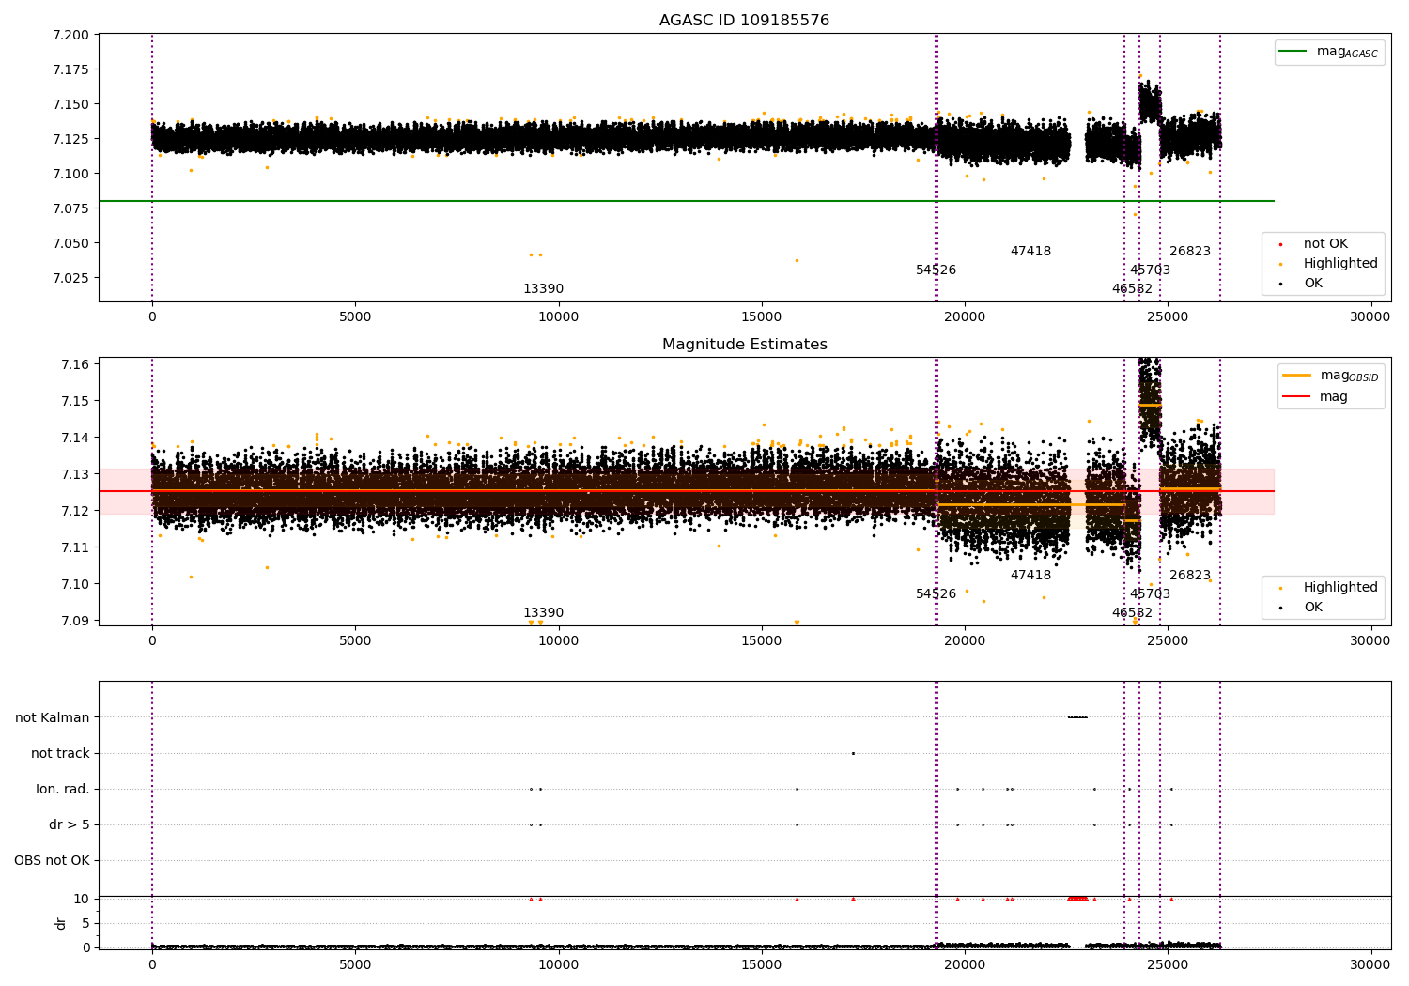The height and width of the screenshot is (986, 1409).
Task: Click the 'not Kalman' cluster of markers
Action: [x=1077, y=717]
